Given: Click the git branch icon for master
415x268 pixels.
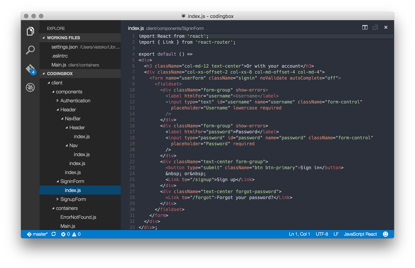Looking at the screenshot, I should [29, 234].
